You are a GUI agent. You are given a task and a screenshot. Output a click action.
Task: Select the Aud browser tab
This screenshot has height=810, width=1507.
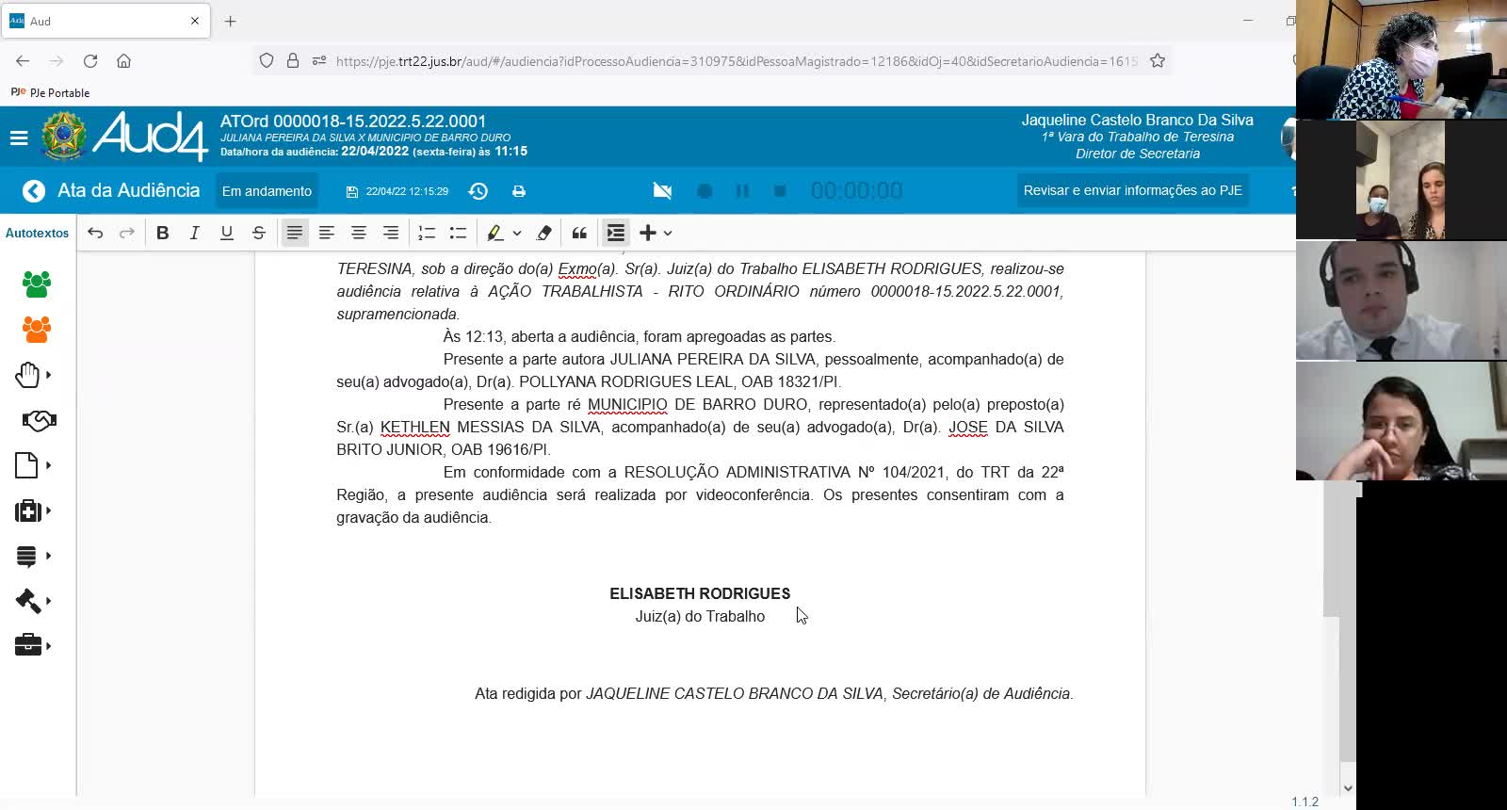(x=104, y=21)
